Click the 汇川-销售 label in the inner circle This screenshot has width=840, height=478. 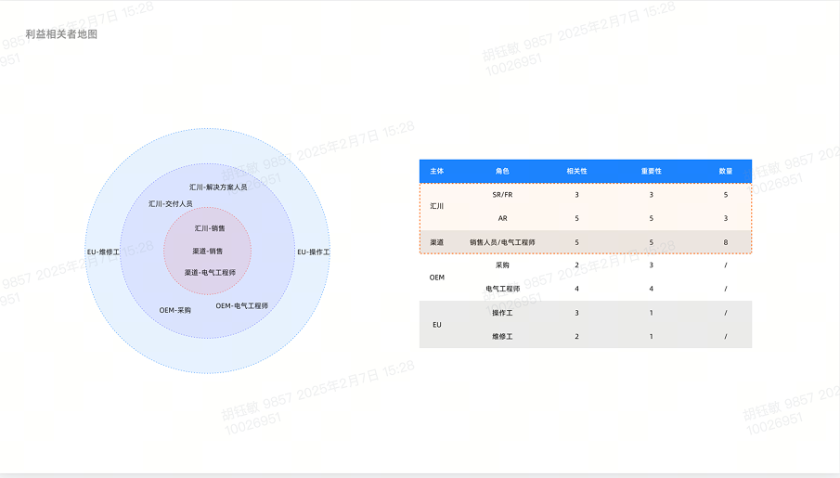tap(210, 228)
